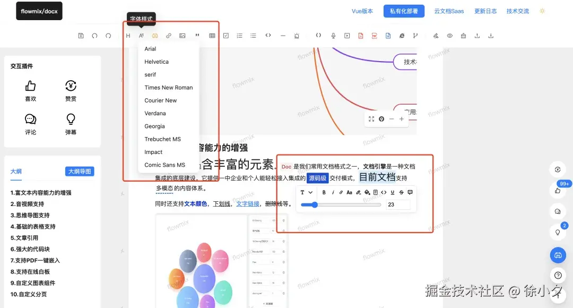This screenshot has width=573, height=308.
Task: Click the Word document icon in the toolbar
Action: [388, 35]
